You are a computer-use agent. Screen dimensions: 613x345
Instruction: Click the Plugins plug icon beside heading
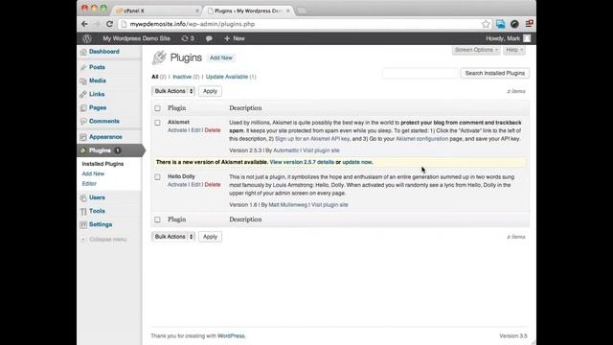point(159,57)
